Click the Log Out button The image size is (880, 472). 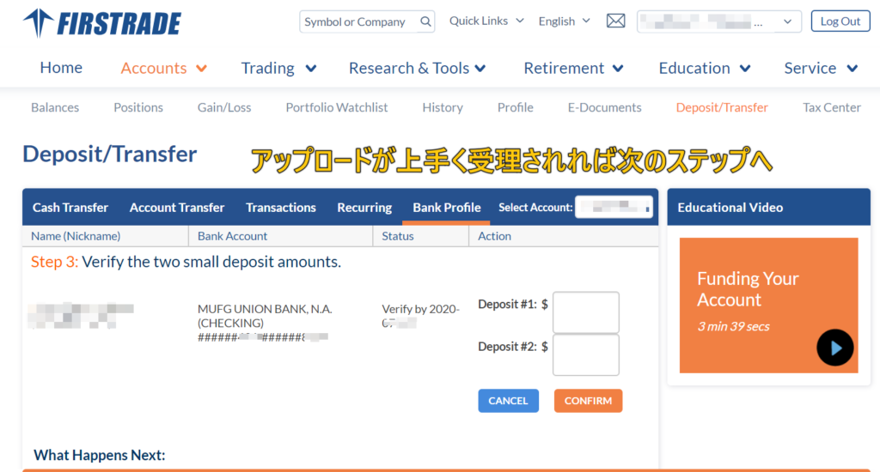tap(840, 21)
